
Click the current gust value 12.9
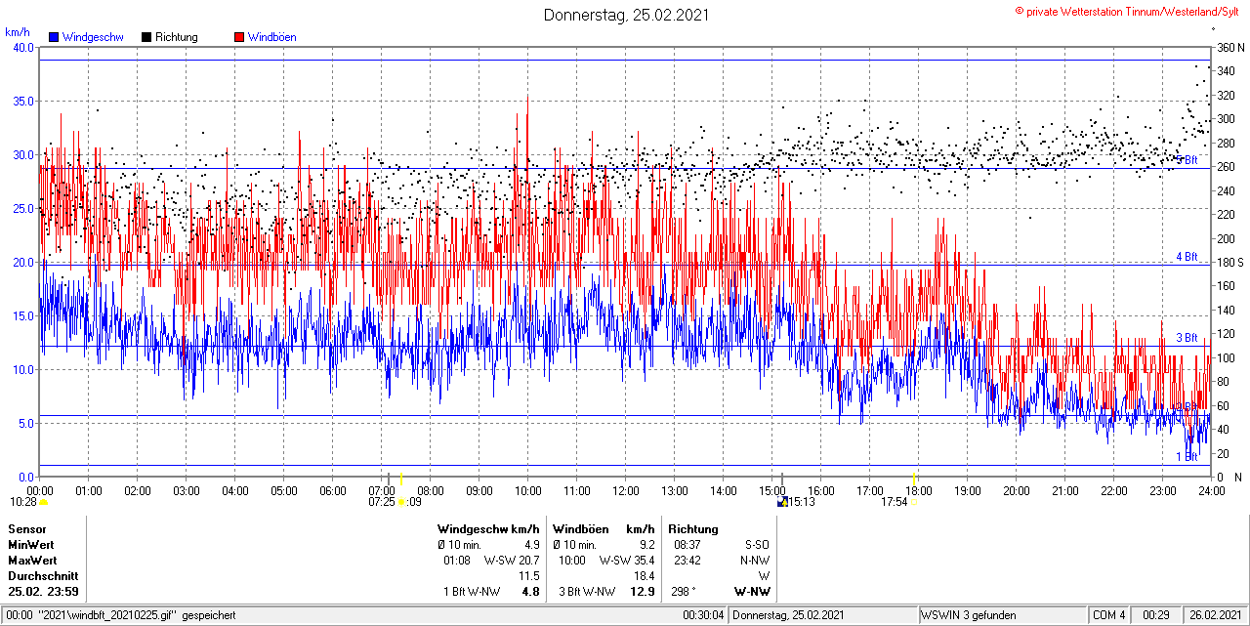pyautogui.click(x=643, y=592)
